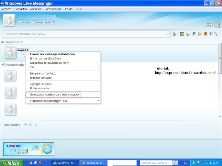
Task: Click the add contact icon in the toolbar
Action: pos(174,34)
